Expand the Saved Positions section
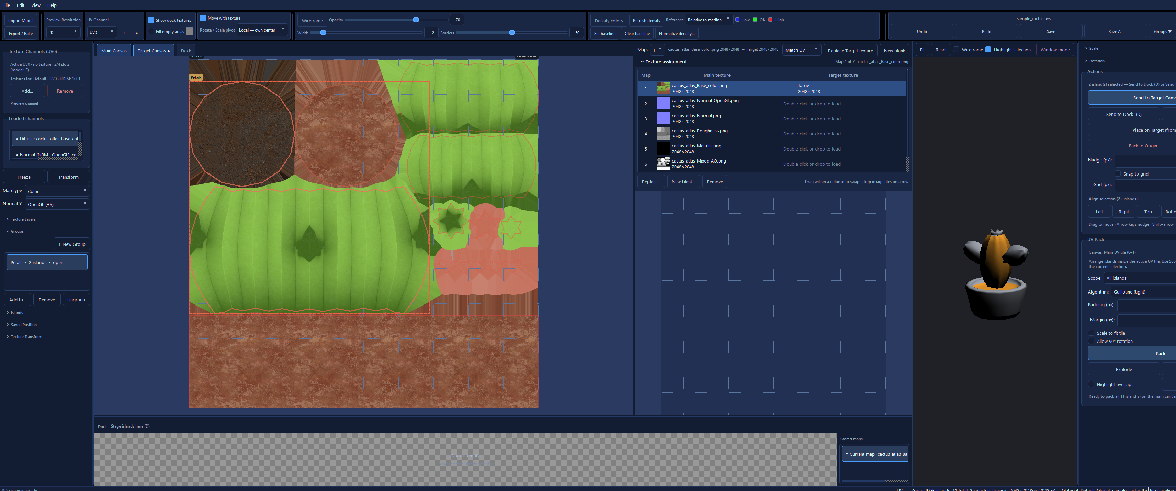The width and height of the screenshot is (1176, 491). (22, 325)
